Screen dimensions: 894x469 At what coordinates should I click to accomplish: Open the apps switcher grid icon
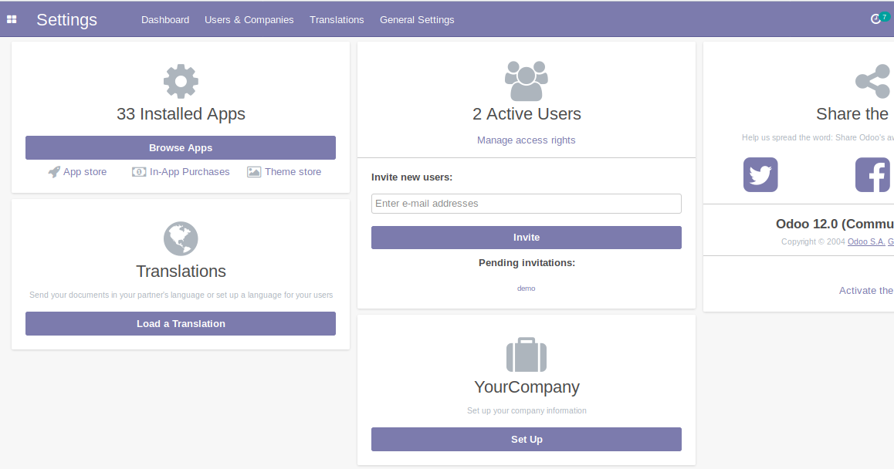(x=12, y=19)
